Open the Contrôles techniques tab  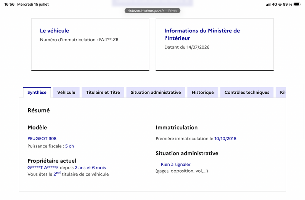pyautogui.click(x=247, y=92)
